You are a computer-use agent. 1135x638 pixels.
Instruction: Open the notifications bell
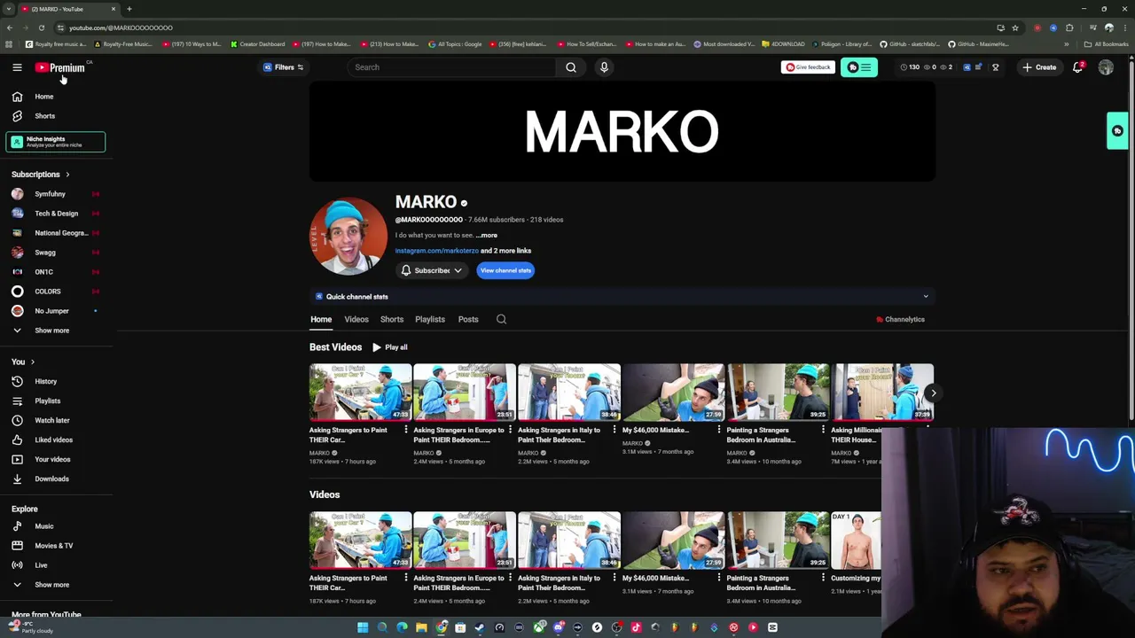click(x=1078, y=67)
